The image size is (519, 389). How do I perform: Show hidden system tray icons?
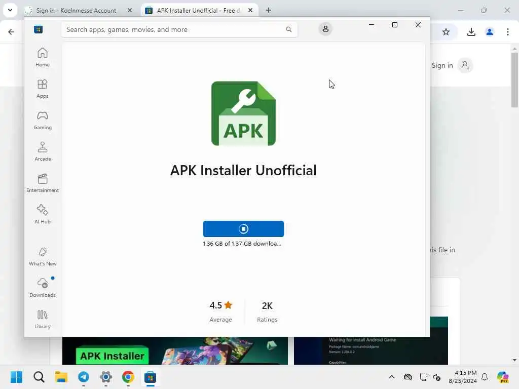(392, 377)
